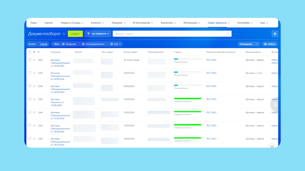Open the Смарт-процессы menu
Image resolution: width=305 pixels, height=171 pixels.
219,23
